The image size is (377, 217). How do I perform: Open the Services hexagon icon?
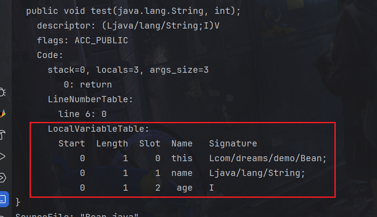coord(2,178)
